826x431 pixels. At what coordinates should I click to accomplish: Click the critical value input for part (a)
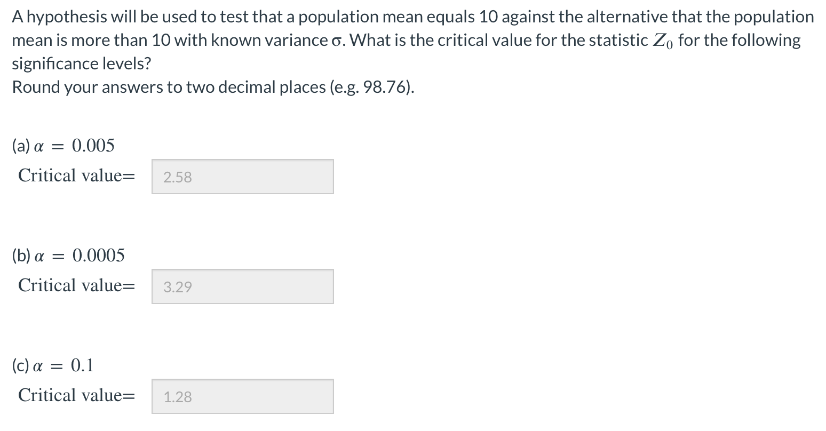click(242, 177)
